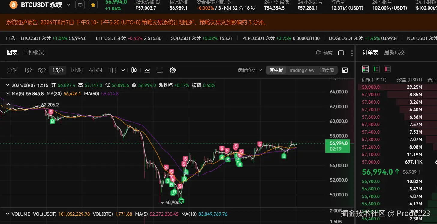This screenshot has height=224, width=437.
Task: Click the 数量 (USDT) column header
Action: (410, 80)
